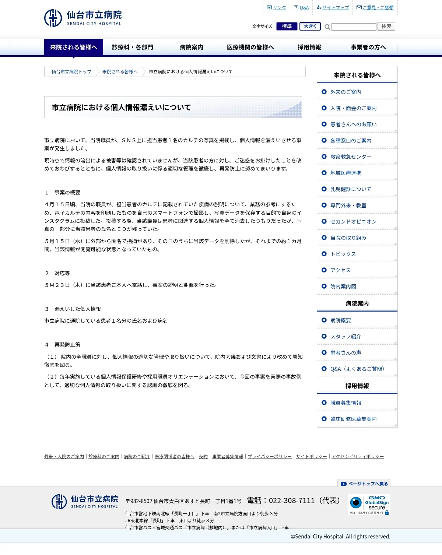442x555 pixels.
Task: Open footer link 事業者募集情報
Action: (x=228, y=457)
